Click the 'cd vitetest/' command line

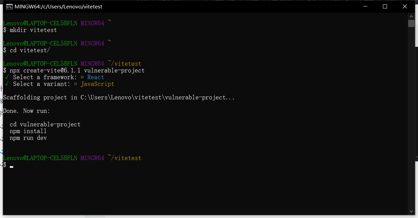(x=27, y=50)
